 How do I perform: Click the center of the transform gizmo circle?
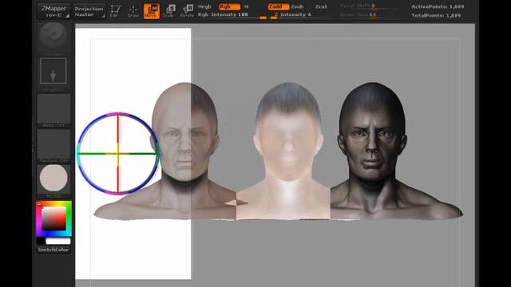pyautogui.click(x=118, y=154)
